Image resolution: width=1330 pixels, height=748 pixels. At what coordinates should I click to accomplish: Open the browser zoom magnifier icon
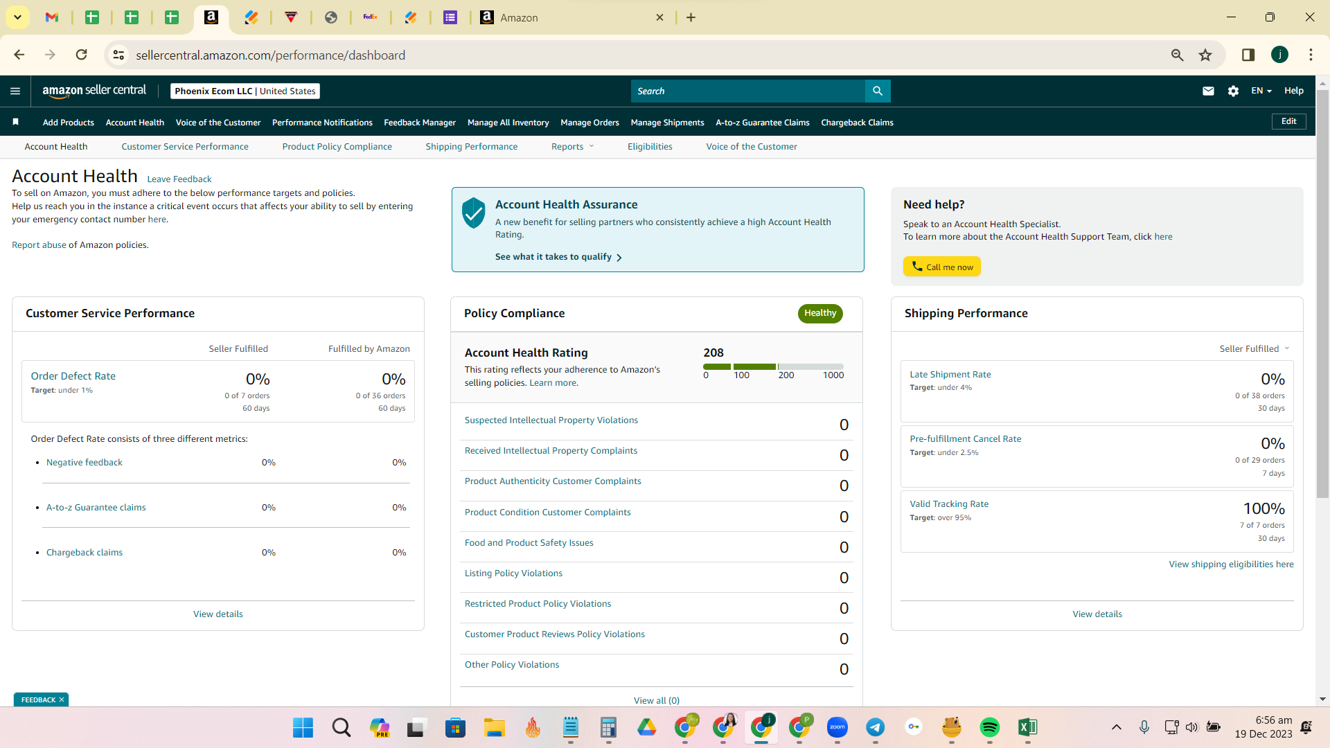tap(1177, 55)
